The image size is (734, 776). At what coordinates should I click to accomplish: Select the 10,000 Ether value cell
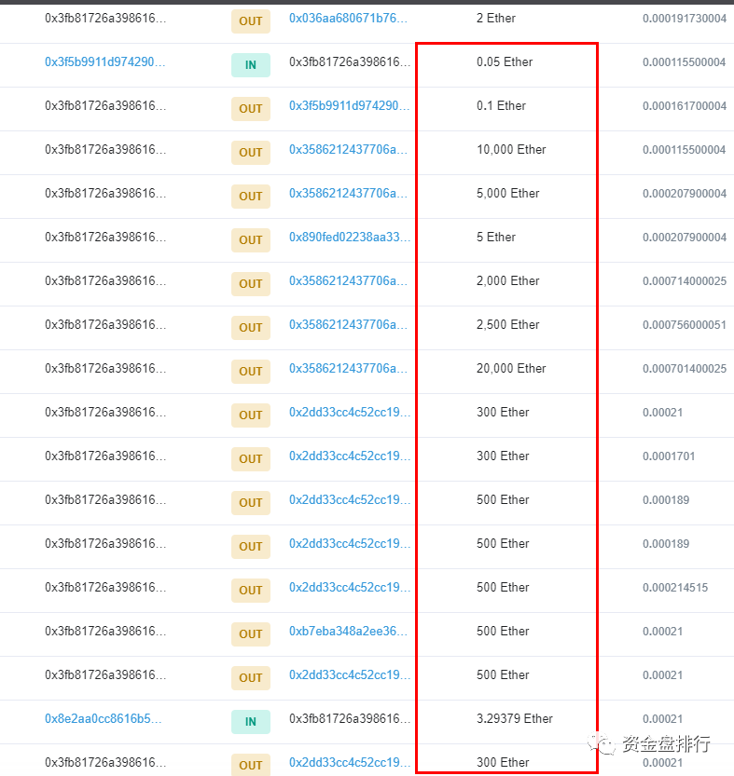[x=511, y=150]
